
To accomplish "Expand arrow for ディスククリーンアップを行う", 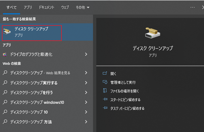I will click(86, 92).
